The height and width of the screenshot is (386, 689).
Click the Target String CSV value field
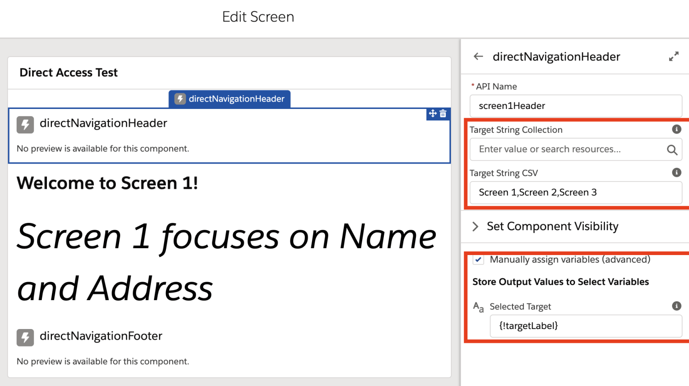(575, 192)
